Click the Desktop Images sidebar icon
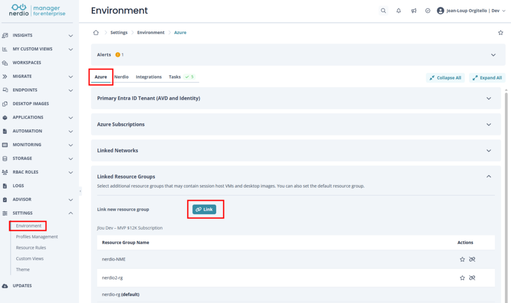511x303 pixels. pyautogui.click(x=5, y=104)
